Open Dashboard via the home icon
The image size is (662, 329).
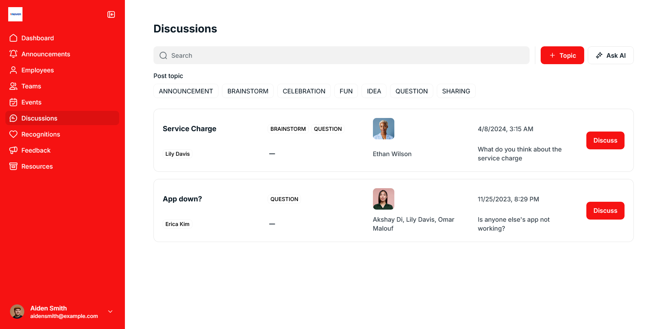coord(14,38)
